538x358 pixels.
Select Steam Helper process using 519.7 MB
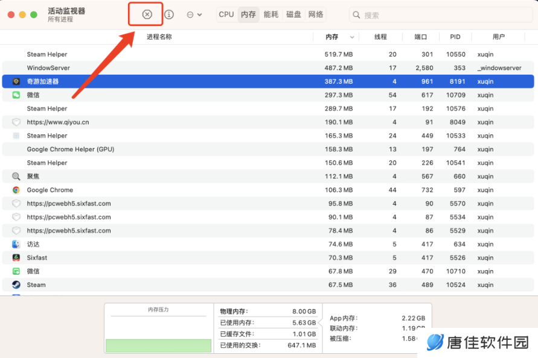(47, 54)
